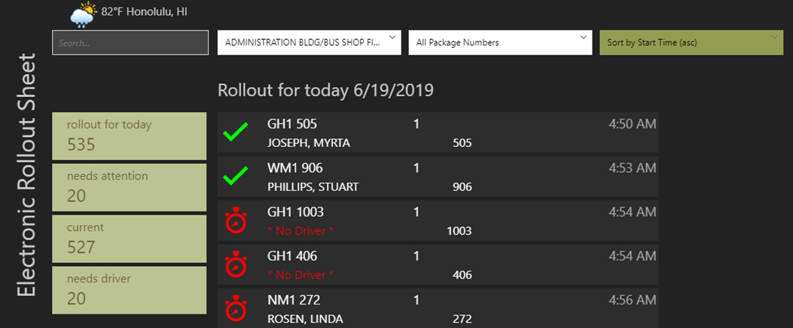Open the Sort by Start Time dropdown
Screen dimensions: 793x328
coord(691,42)
